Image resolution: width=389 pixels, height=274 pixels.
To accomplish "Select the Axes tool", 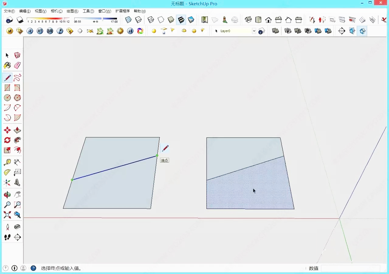I will point(7,182).
